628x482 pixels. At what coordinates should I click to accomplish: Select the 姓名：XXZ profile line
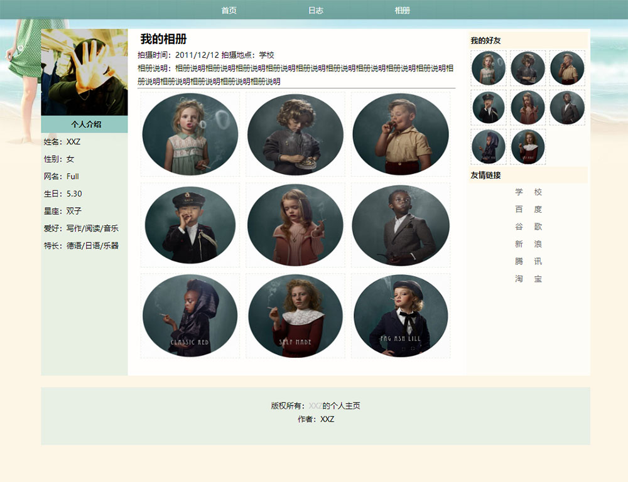pos(62,142)
